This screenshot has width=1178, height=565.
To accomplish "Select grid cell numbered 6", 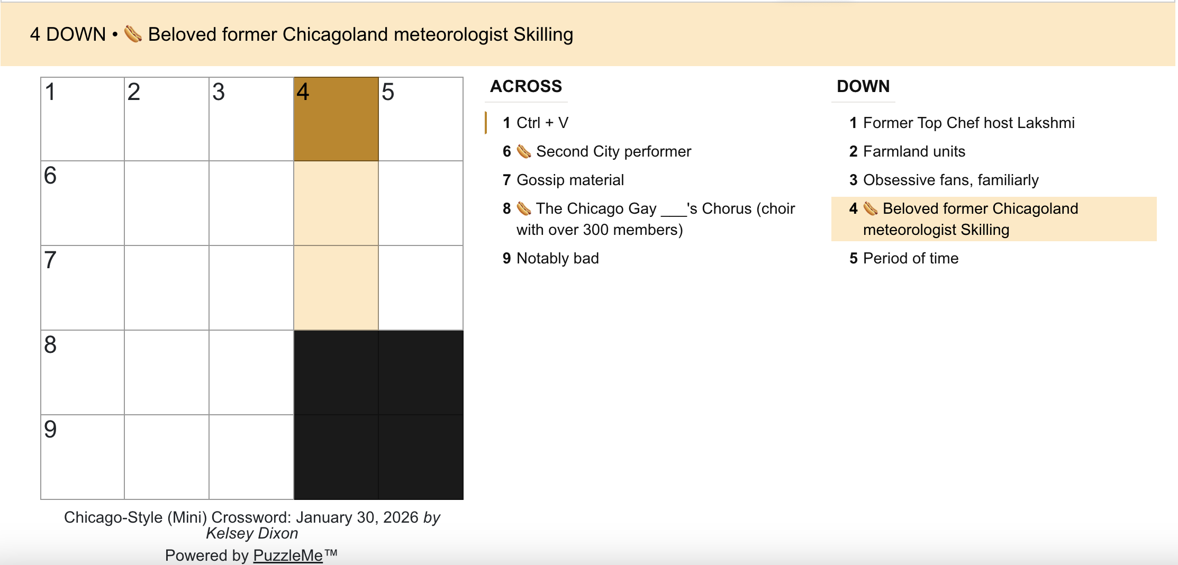I will click(83, 204).
